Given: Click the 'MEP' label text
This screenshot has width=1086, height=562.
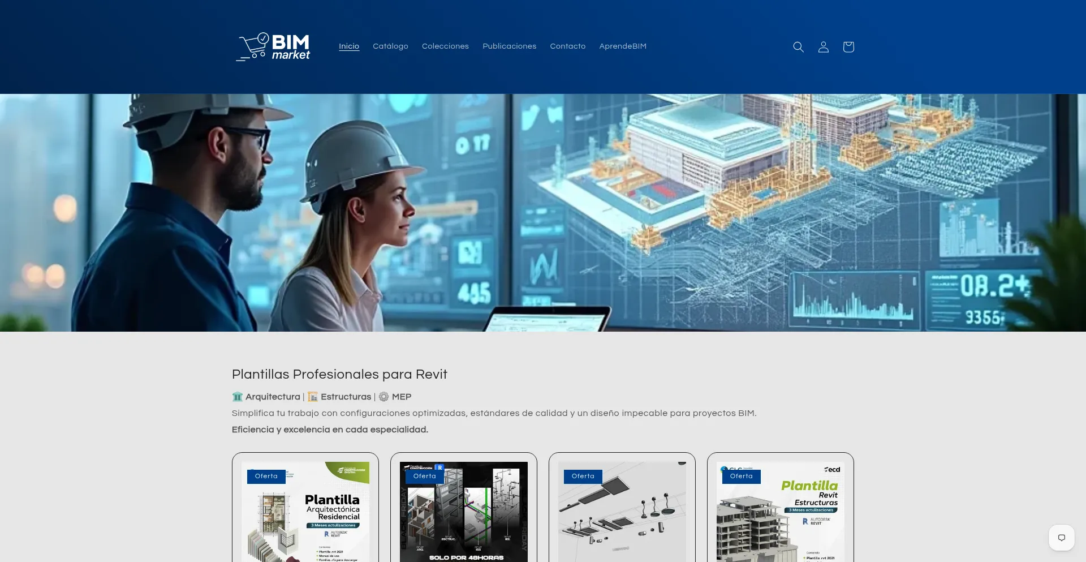Looking at the screenshot, I should pos(402,397).
